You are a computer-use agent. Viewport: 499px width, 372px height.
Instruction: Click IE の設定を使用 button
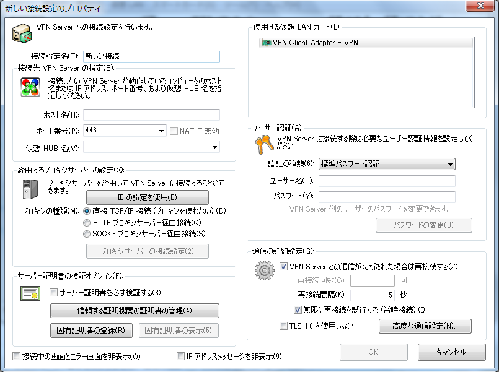[148, 197]
